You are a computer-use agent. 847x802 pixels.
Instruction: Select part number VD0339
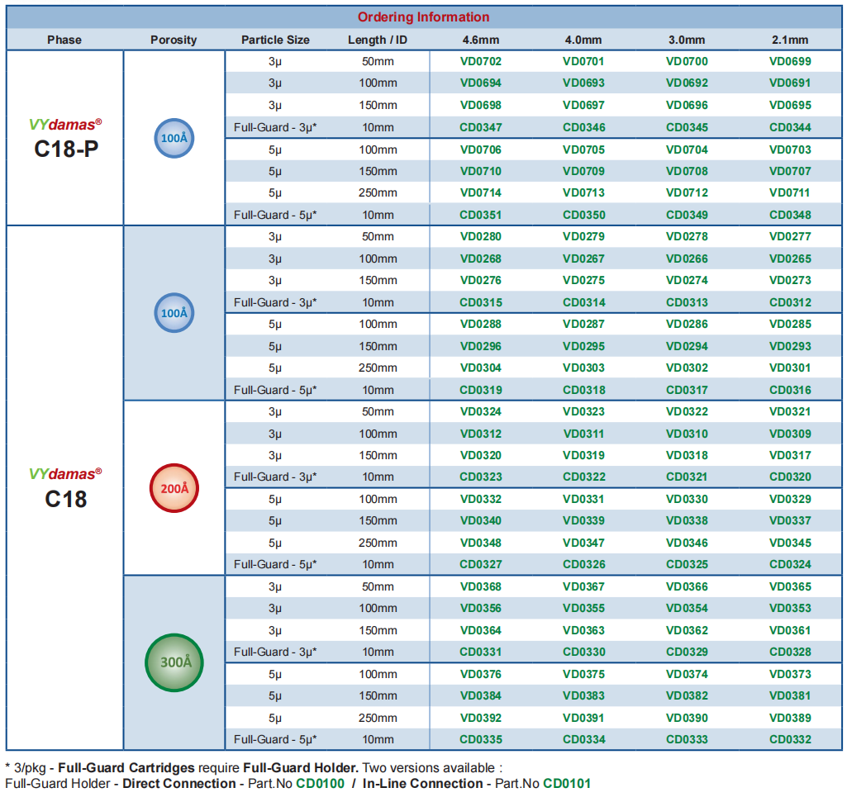tap(584, 521)
